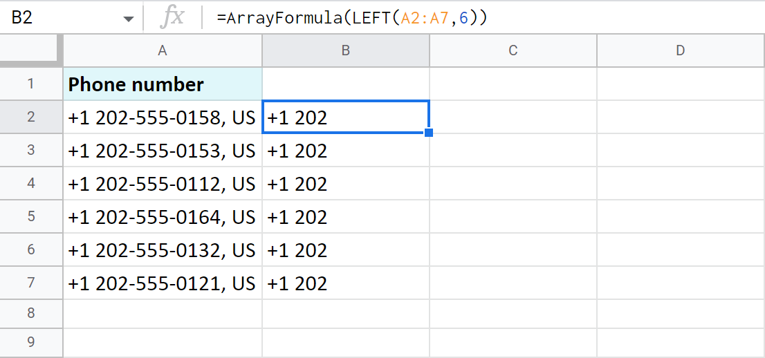Select the row 1 header
The image size is (765, 358).
tap(31, 84)
